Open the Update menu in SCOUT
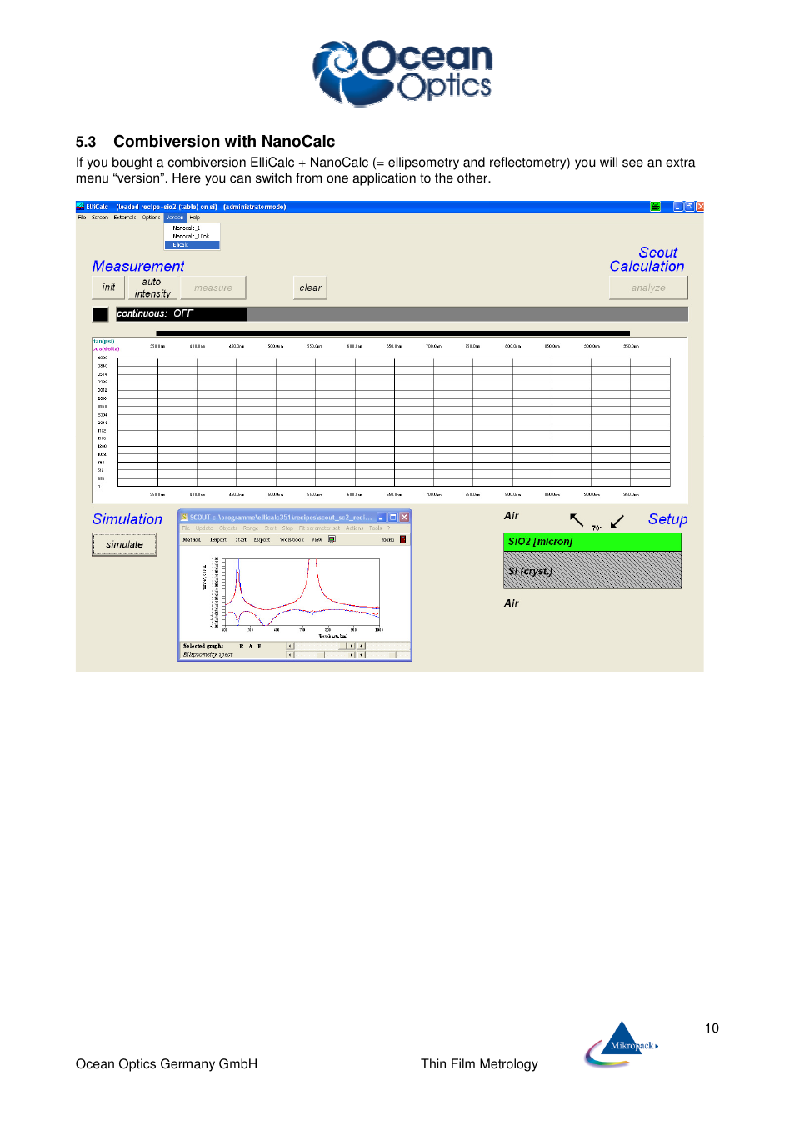This screenshot has height=1126, width=795. (x=204, y=528)
